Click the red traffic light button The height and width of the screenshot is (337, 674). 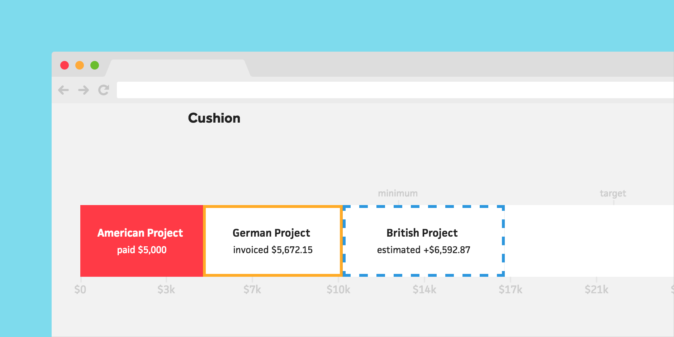[65, 65]
